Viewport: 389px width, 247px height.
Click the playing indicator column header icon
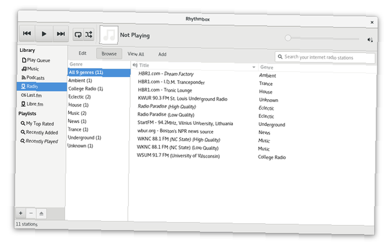coord(135,65)
